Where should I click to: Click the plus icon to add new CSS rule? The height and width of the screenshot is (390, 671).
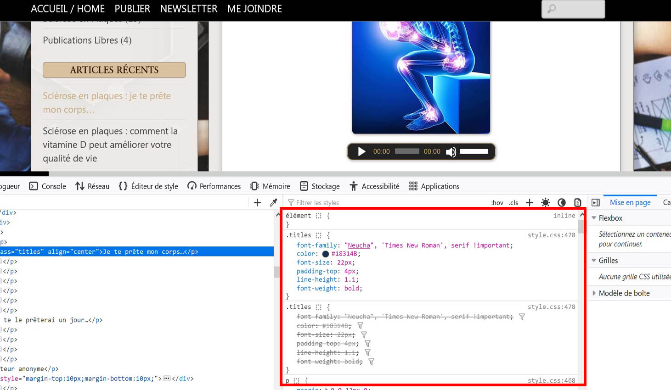click(530, 202)
